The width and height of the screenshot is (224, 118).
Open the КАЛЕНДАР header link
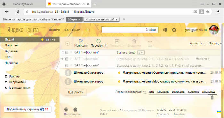72,30
